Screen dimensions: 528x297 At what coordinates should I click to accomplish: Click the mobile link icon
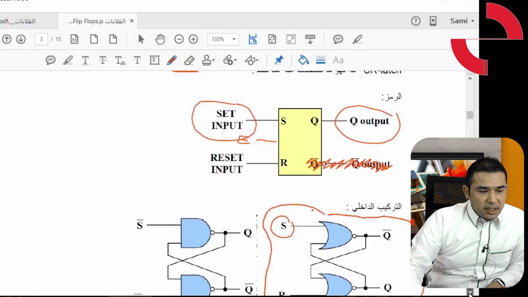[433, 21]
